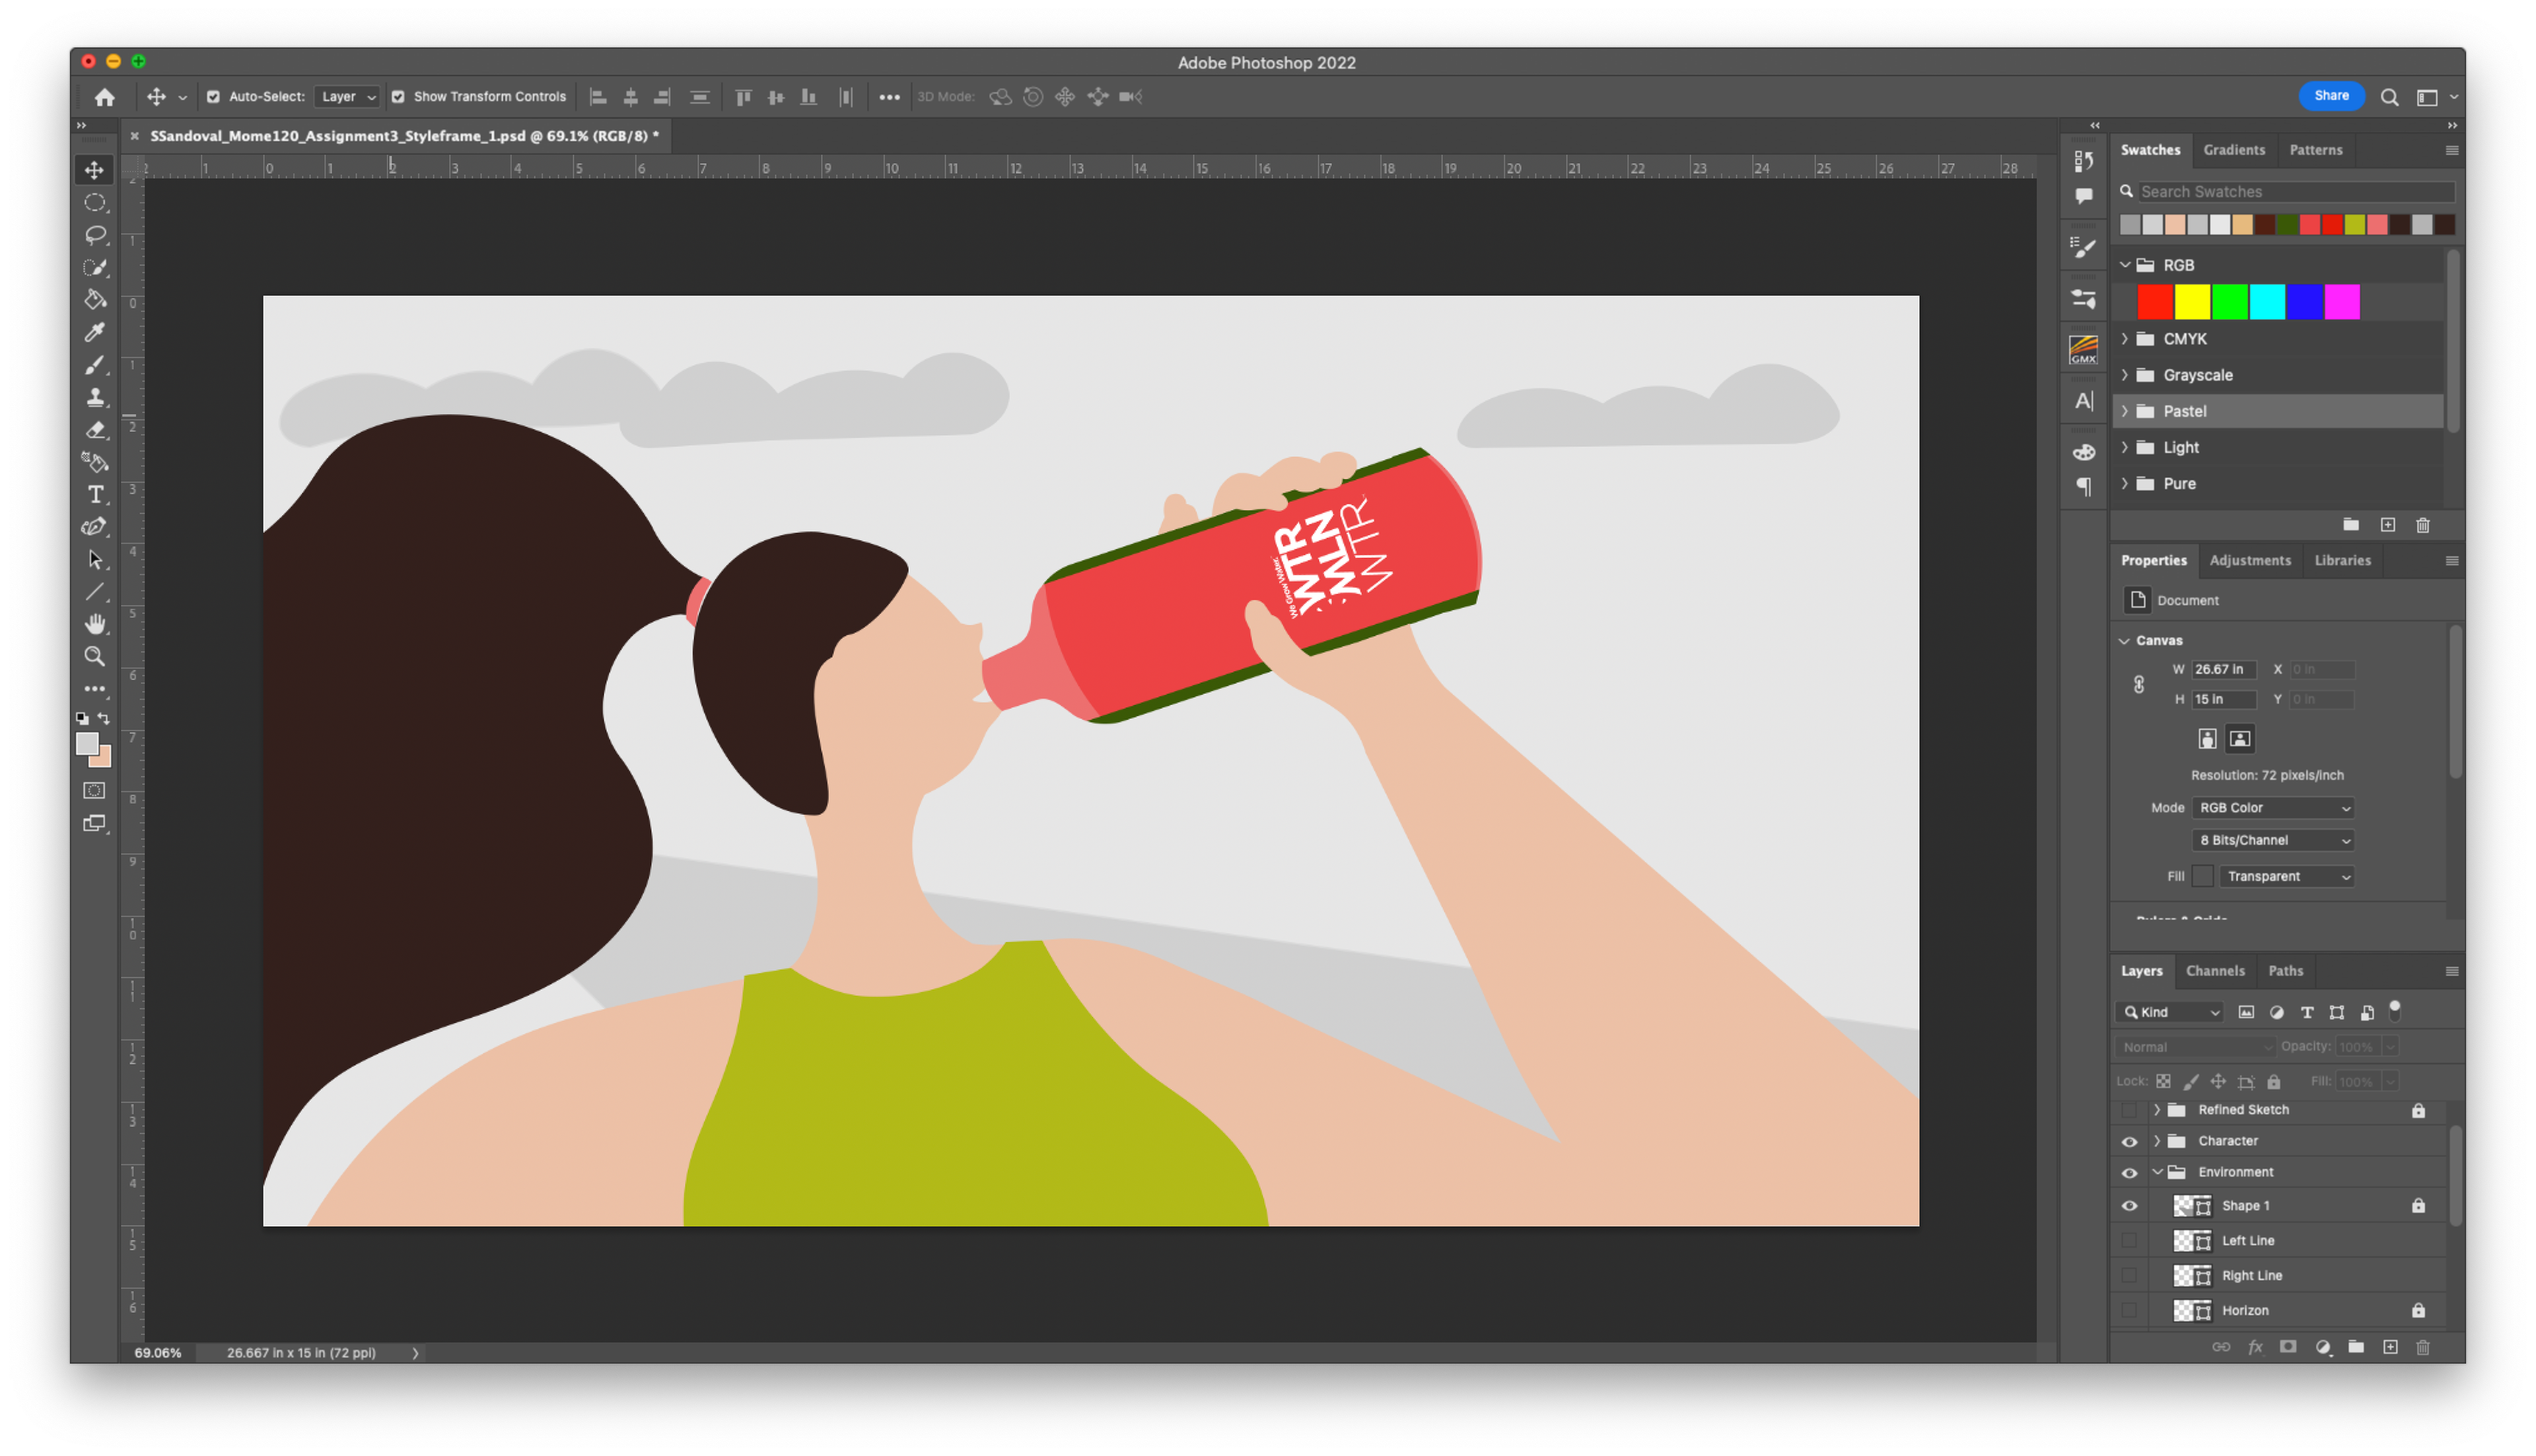Viewport: 2536px width, 1456px height.
Task: Select the Line tool
Action: click(x=95, y=592)
